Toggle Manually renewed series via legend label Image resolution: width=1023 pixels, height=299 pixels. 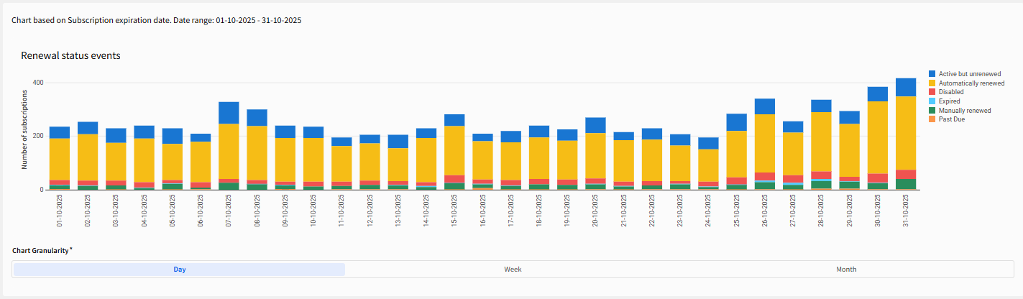point(965,111)
